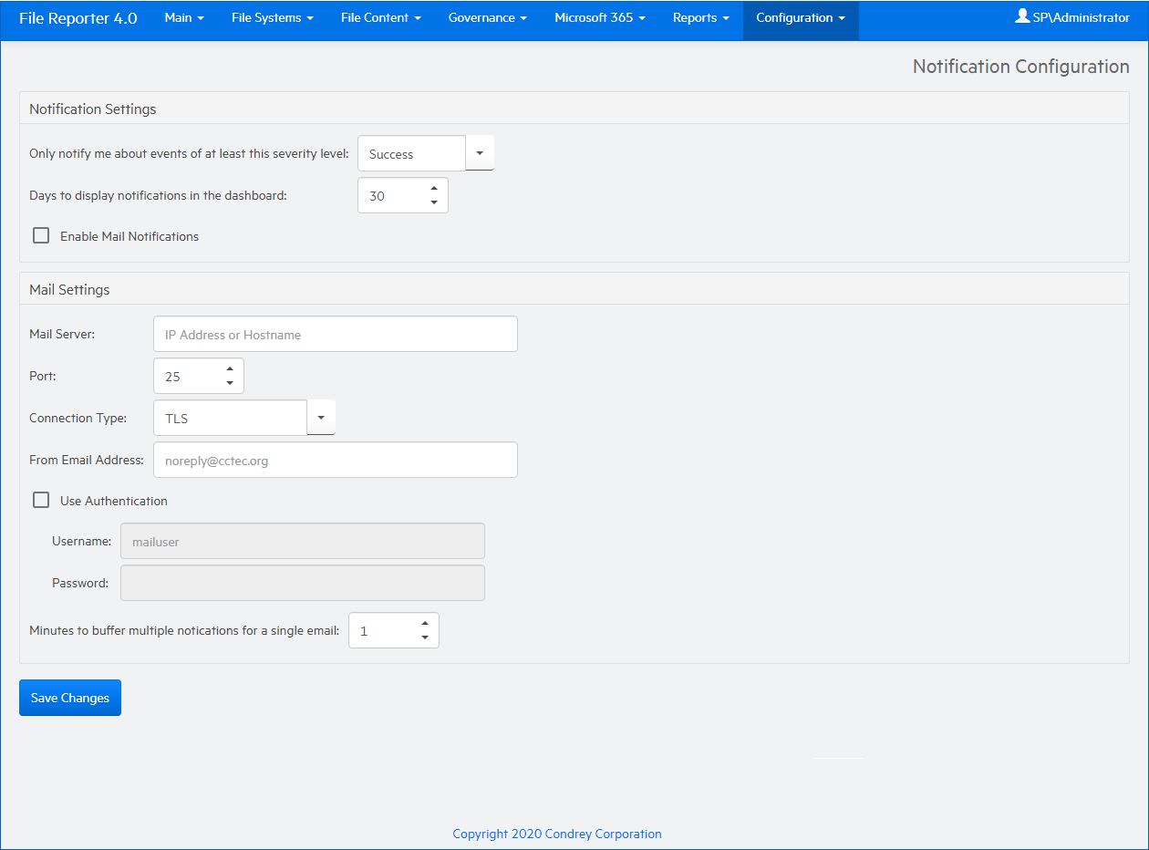Decrease the buffer minutes value
This screenshot has height=850, width=1149.
(424, 637)
